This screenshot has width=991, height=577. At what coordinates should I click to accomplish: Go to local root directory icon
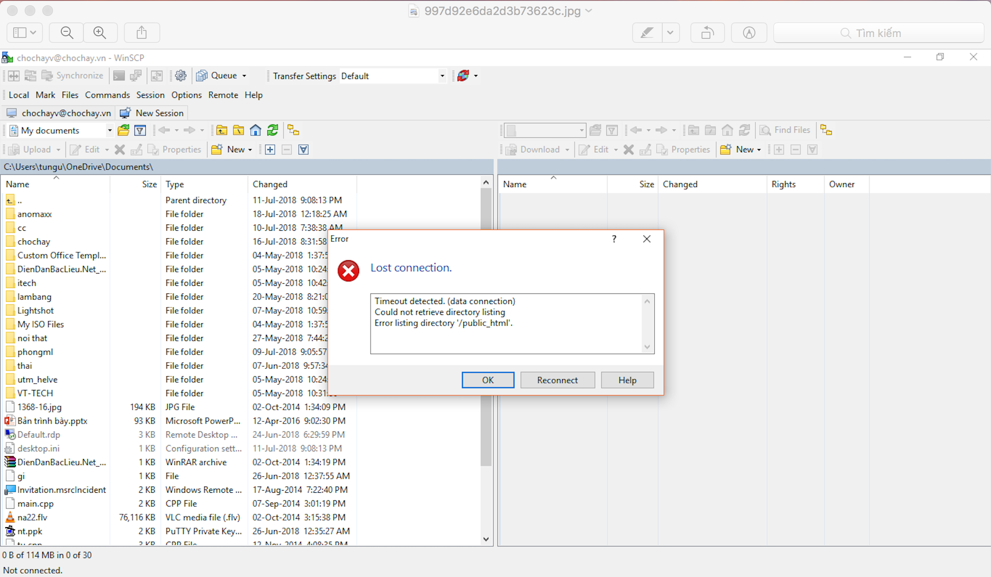click(238, 130)
